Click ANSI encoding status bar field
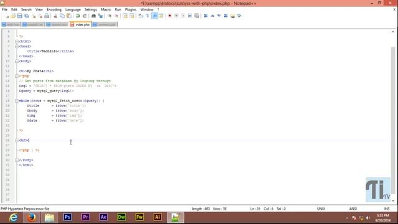The image size is (398, 224). coord(353,209)
